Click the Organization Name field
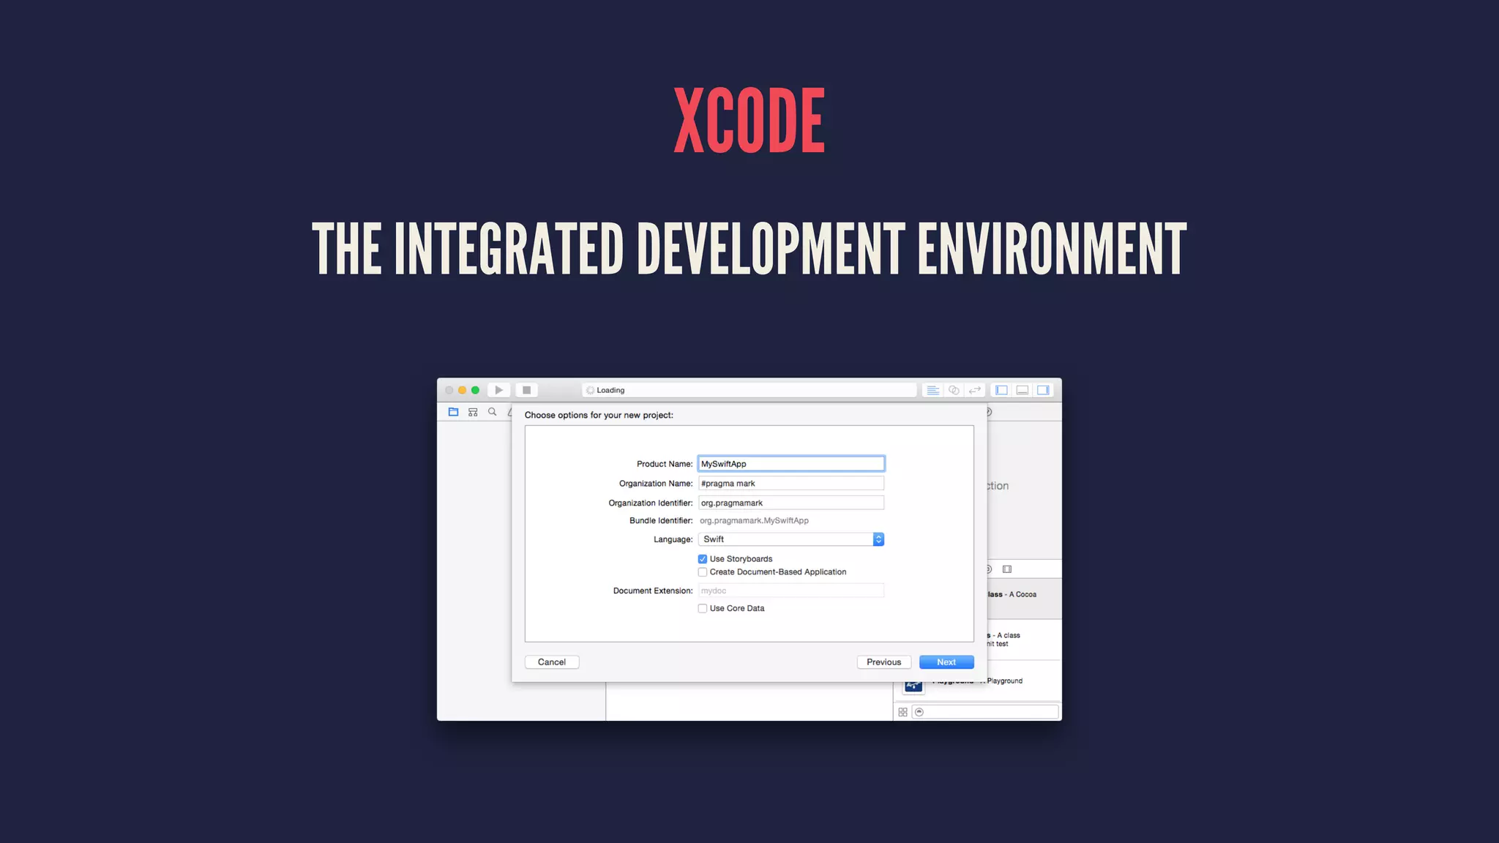The width and height of the screenshot is (1499, 843). tap(791, 484)
